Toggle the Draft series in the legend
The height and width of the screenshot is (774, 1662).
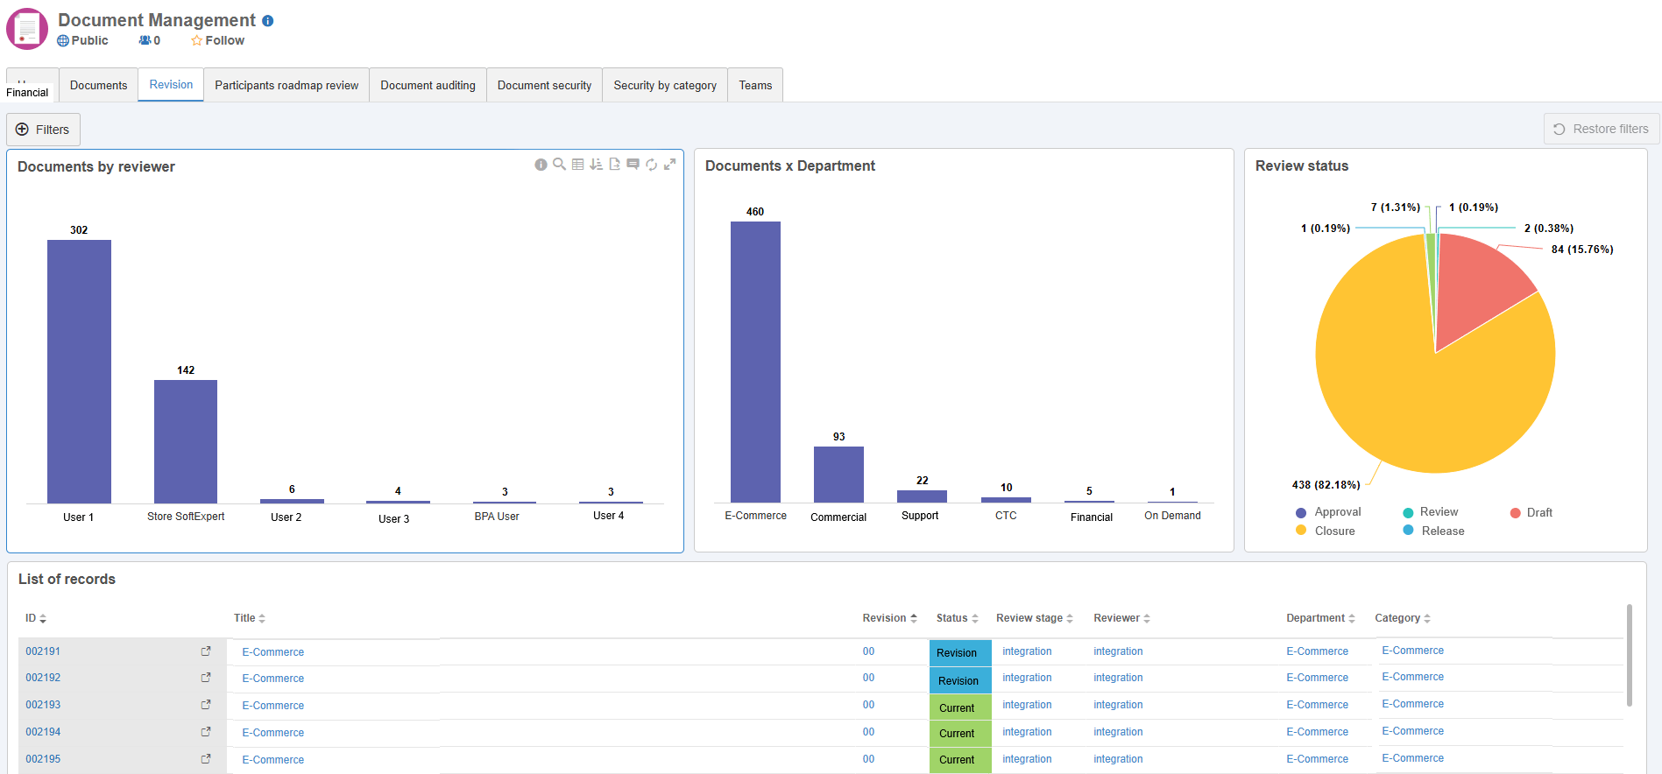coord(1531,513)
